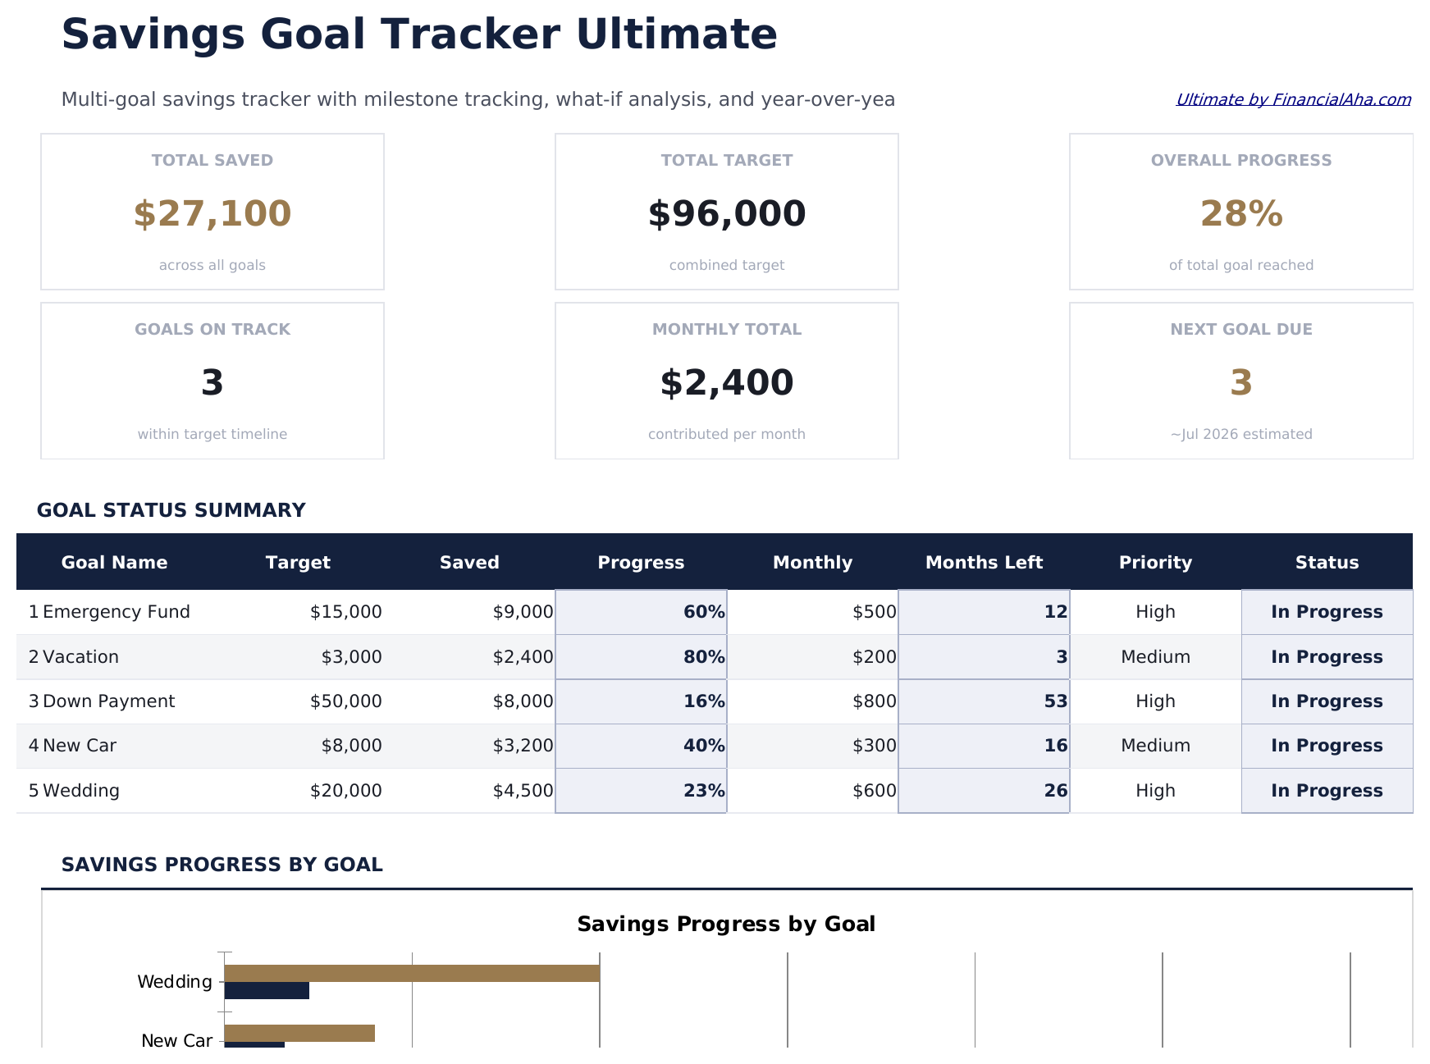1430x1064 pixels.
Task: Click the Goal Name column header
Action: click(x=114, y=562)
